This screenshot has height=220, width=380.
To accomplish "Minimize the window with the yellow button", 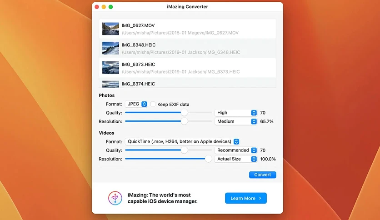I will pyautogui.click(x=104, y=7).
